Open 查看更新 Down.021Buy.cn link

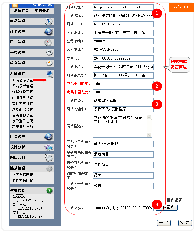point(28,198)
